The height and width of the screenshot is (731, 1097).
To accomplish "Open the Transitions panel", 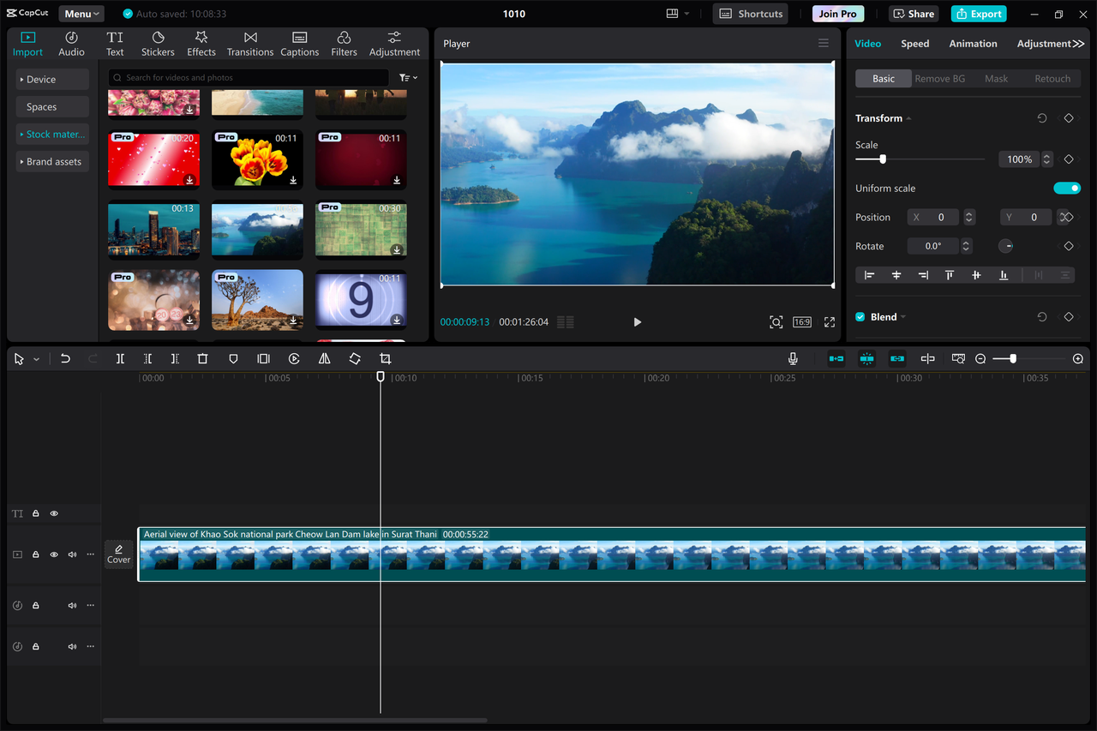I will coord(249,43).
